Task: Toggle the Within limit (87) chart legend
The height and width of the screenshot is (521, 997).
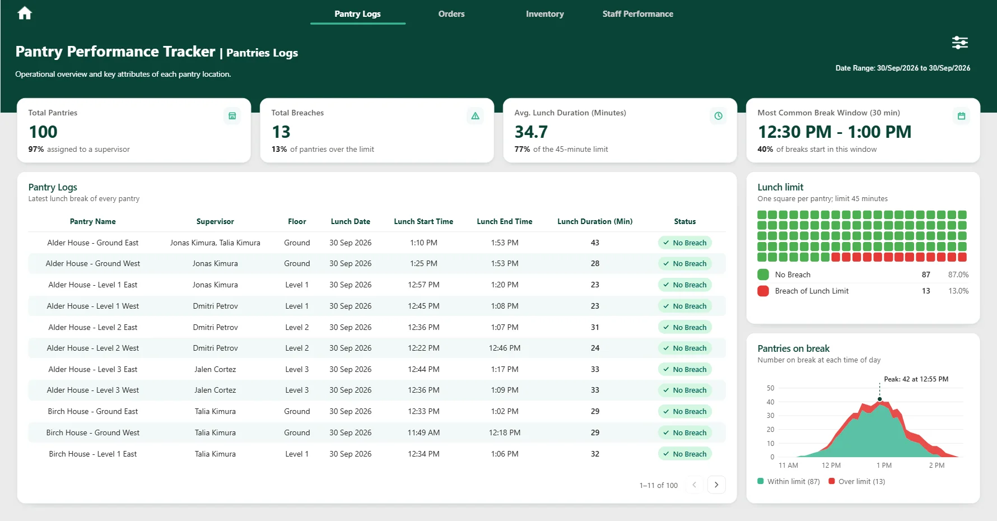Action: point(789,481)
